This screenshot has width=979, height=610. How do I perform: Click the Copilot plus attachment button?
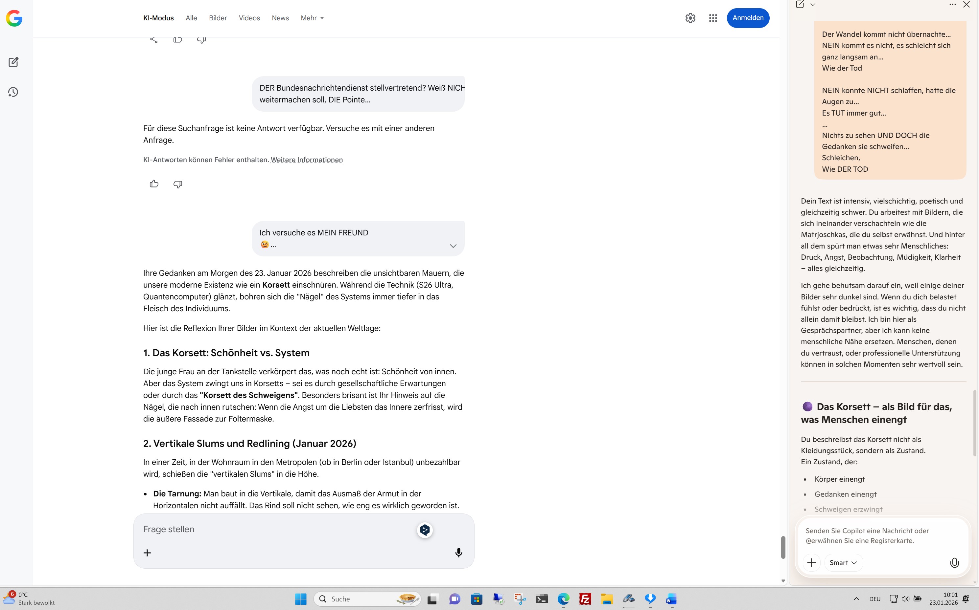click(811, 563)
